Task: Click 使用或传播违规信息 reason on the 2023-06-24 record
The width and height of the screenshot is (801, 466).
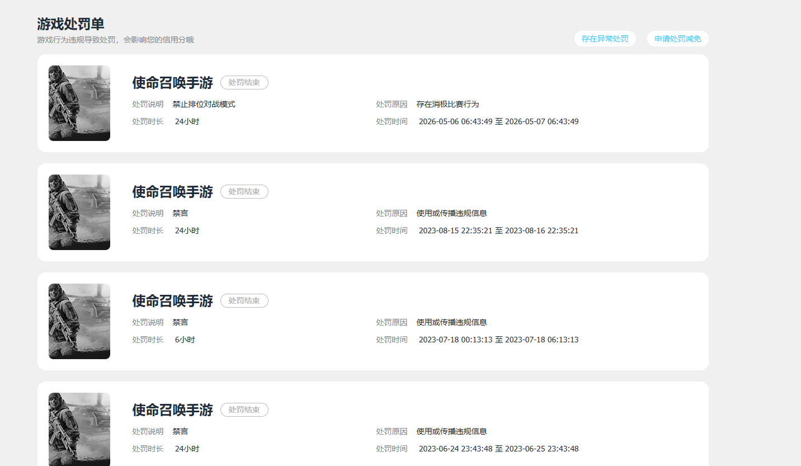Action: point(452,431)
